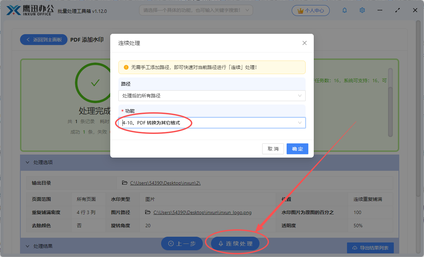Click 导出结果列表 export button

(370, 248)
